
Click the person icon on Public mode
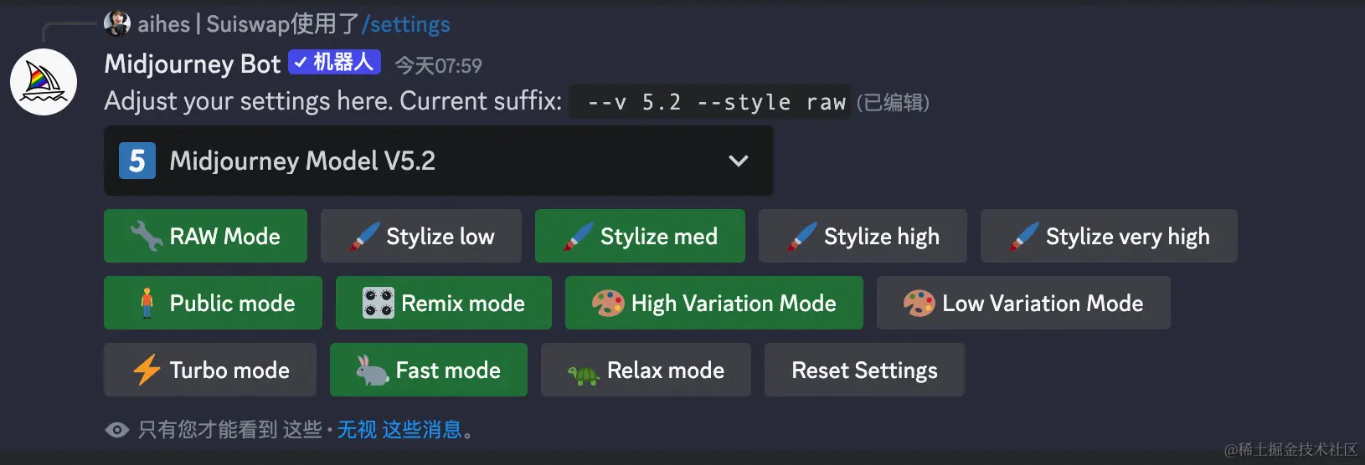coord(147,303)
